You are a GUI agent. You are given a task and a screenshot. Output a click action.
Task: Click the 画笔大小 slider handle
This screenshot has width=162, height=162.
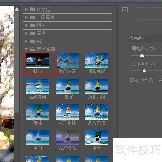142,56
